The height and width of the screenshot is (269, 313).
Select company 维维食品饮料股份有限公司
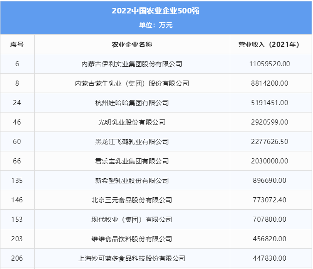click(x=132, y=239)
